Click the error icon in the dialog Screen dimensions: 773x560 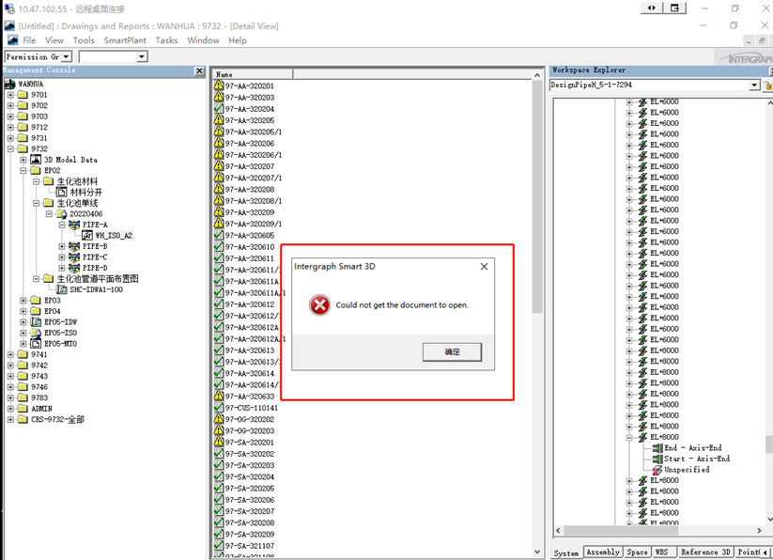[x=319, y=305]
